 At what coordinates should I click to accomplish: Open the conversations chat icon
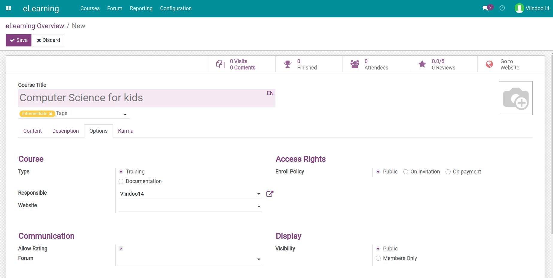pyautogui.click(x=485, y=8)
